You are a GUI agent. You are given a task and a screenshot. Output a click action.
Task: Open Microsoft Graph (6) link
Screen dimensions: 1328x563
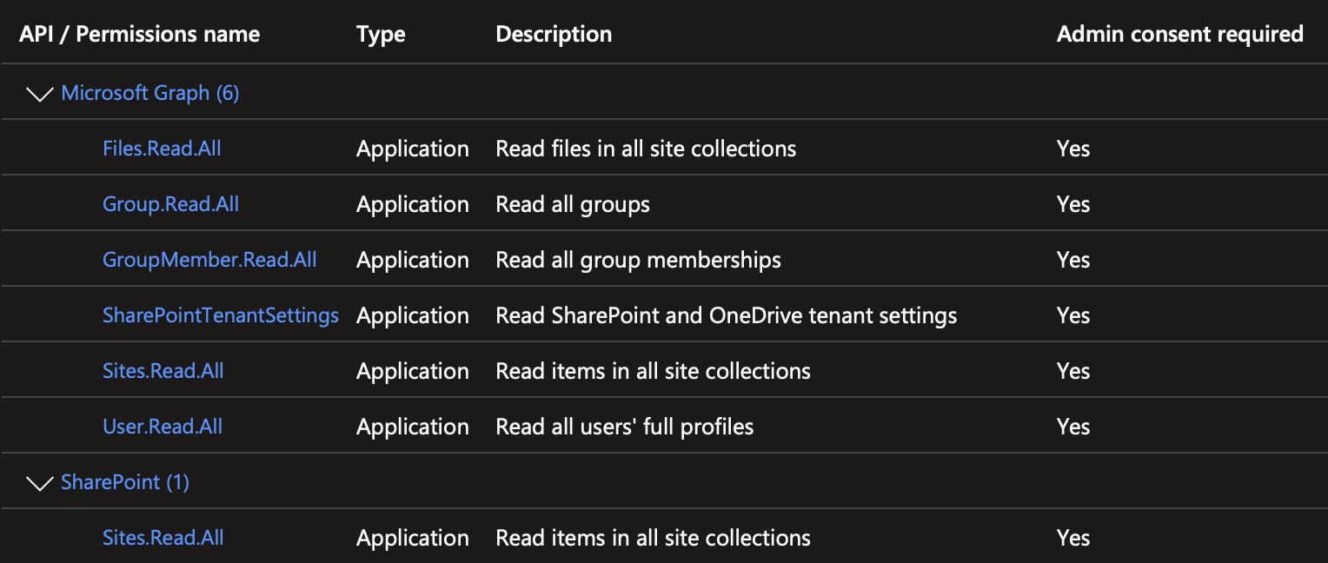(149, 93)
